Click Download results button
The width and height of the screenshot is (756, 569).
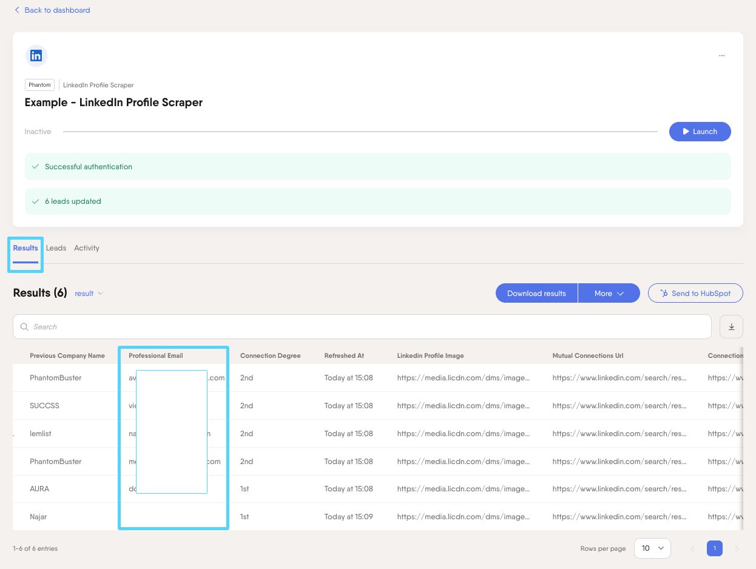(x=536, y=293)
